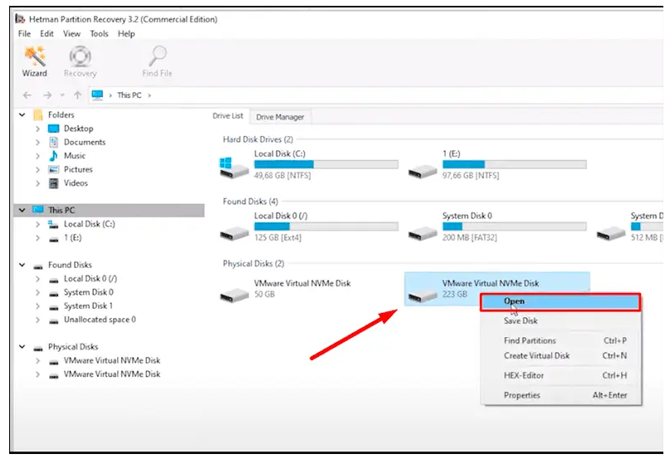
Task: Expand Local Disk 0 (/) tree node
Action: click(x=37, y=279)
